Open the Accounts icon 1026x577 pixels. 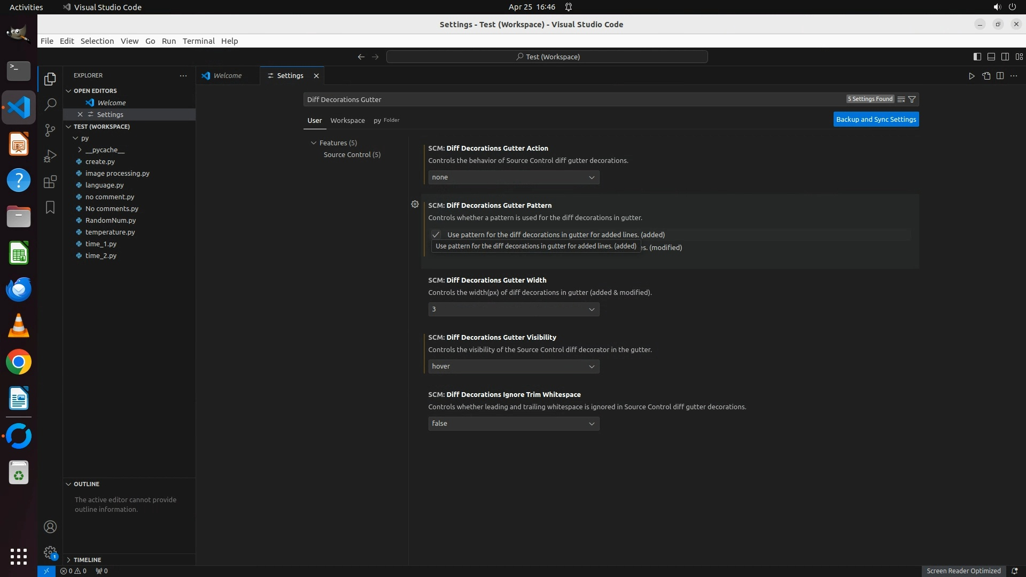pos(50,527)
